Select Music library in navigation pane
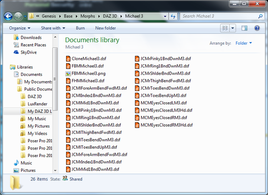 [x=23, y=163]
